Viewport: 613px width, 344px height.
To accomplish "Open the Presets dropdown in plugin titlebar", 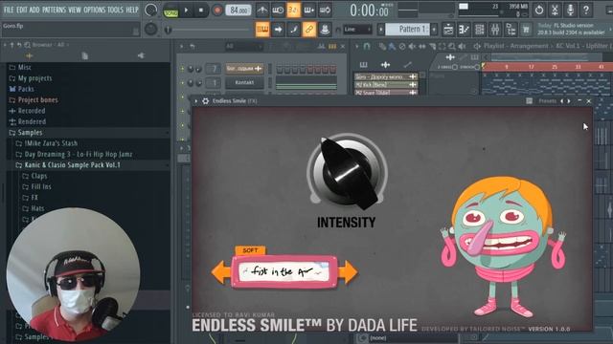I will coord(547,101).
